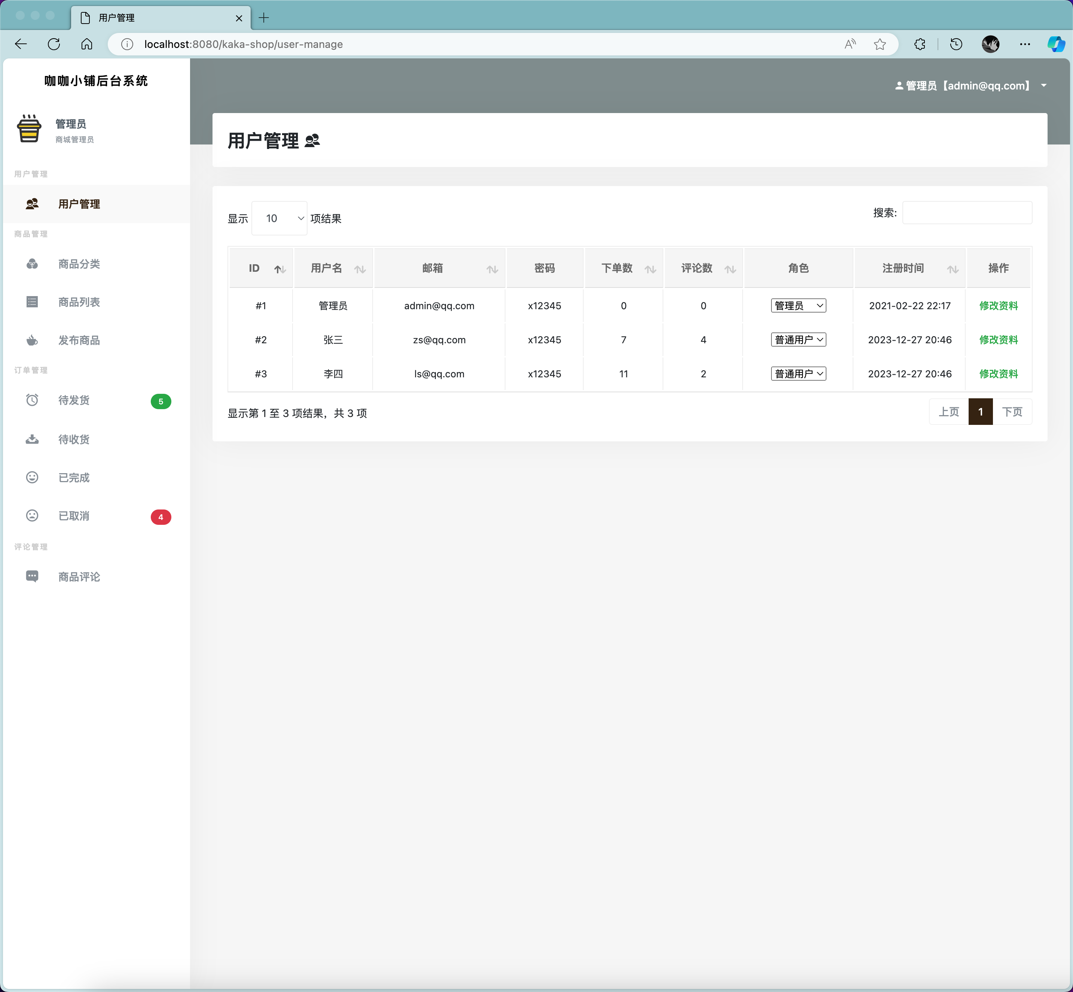1073x992 pixels.
Task: Toggle sorting on 下单数 column
Action: (650, 269)
